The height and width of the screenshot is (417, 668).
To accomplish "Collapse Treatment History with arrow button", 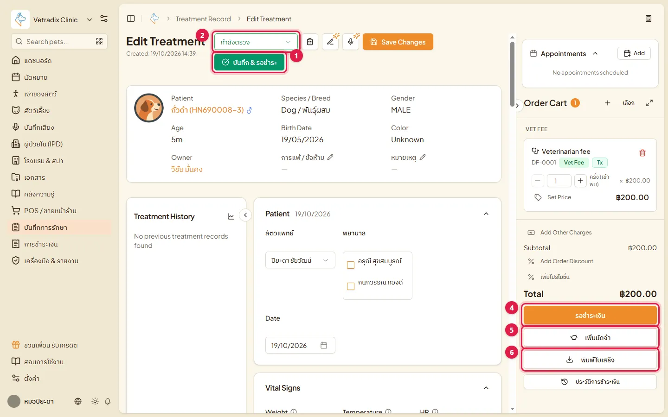I will (x=245, y=215).
